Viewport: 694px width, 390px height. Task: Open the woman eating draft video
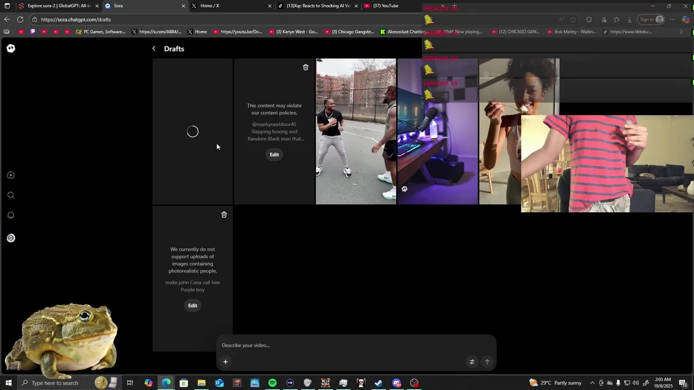500,132
